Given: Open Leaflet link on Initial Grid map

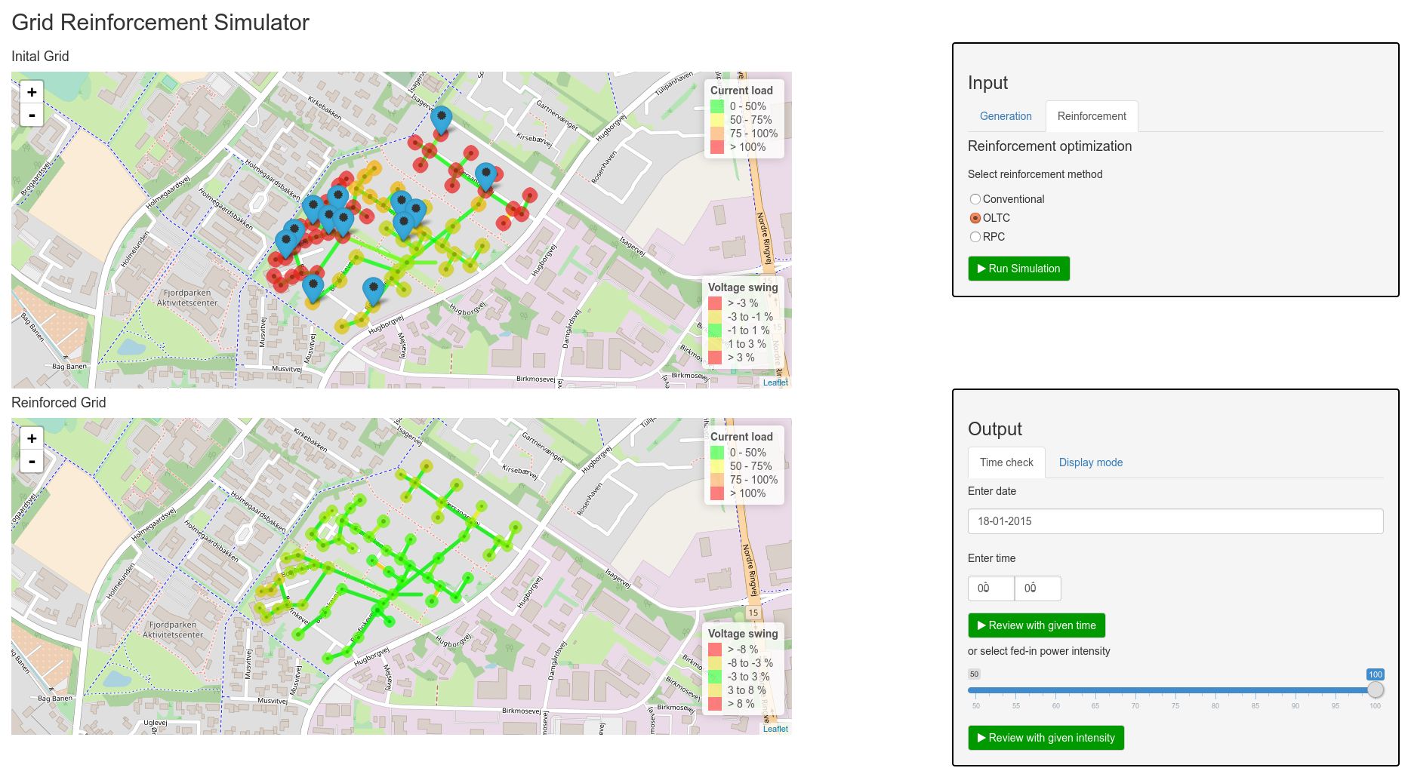Looking at the screenshot, I should (775, 382).
